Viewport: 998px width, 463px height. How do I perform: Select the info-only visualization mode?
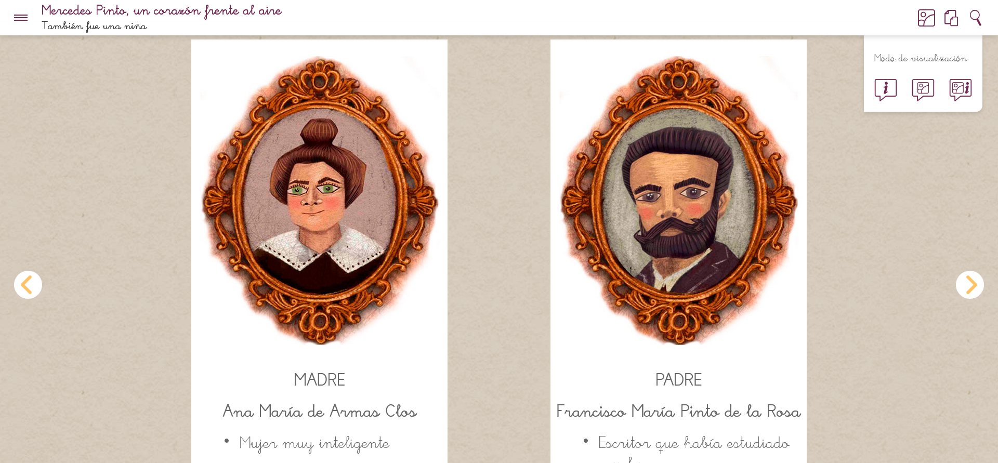(x=886, y=89)
